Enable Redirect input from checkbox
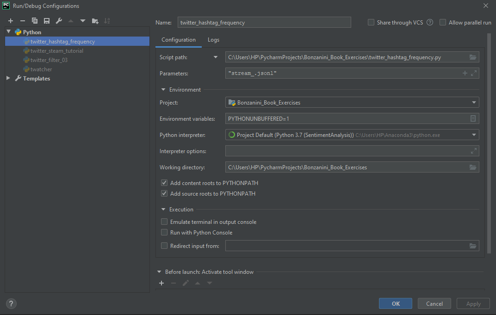Screen dimensions: 496x315 click(x=164, y=246)
